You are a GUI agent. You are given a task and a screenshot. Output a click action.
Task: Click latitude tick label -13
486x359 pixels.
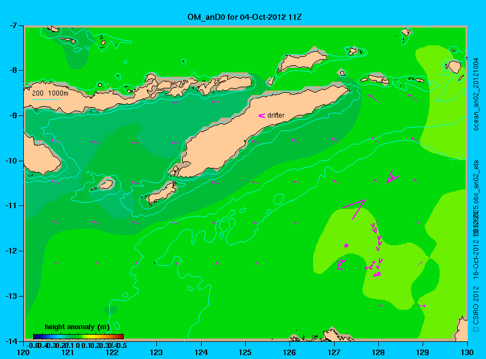click(10, 296)
